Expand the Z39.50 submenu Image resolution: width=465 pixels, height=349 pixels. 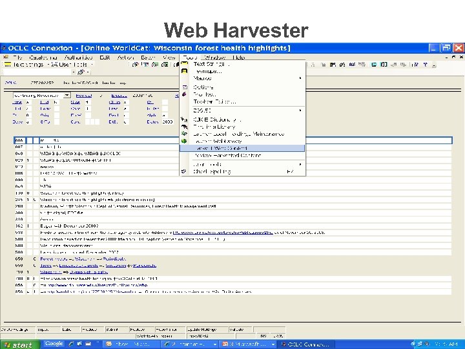tap(242, 111)
